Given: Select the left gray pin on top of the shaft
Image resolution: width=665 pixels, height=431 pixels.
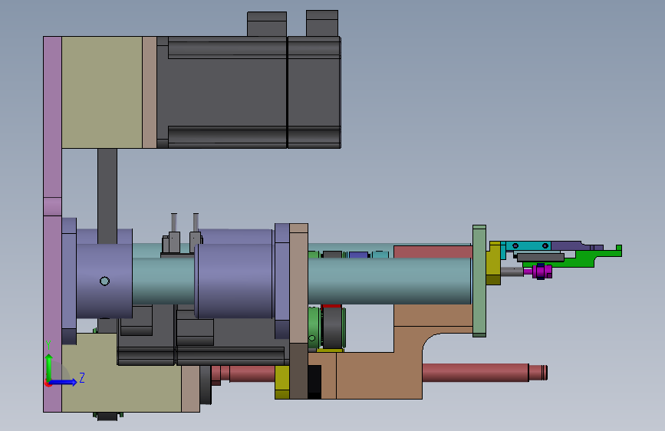Looking at the screenshot, I should [x=174, y=222].
